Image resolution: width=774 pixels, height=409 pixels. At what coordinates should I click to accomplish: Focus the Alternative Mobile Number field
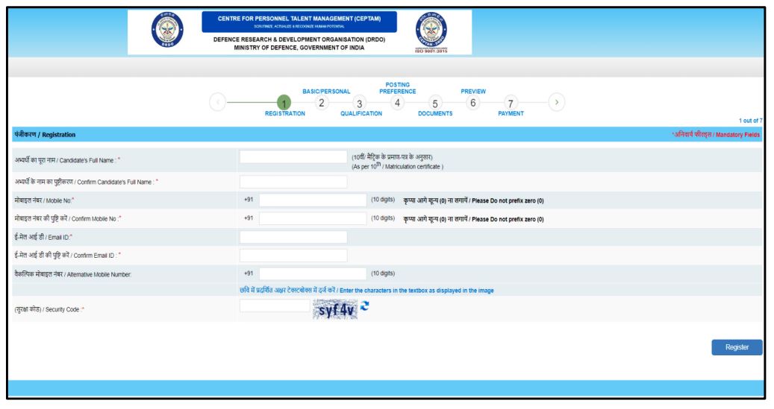tap(313, 273)
